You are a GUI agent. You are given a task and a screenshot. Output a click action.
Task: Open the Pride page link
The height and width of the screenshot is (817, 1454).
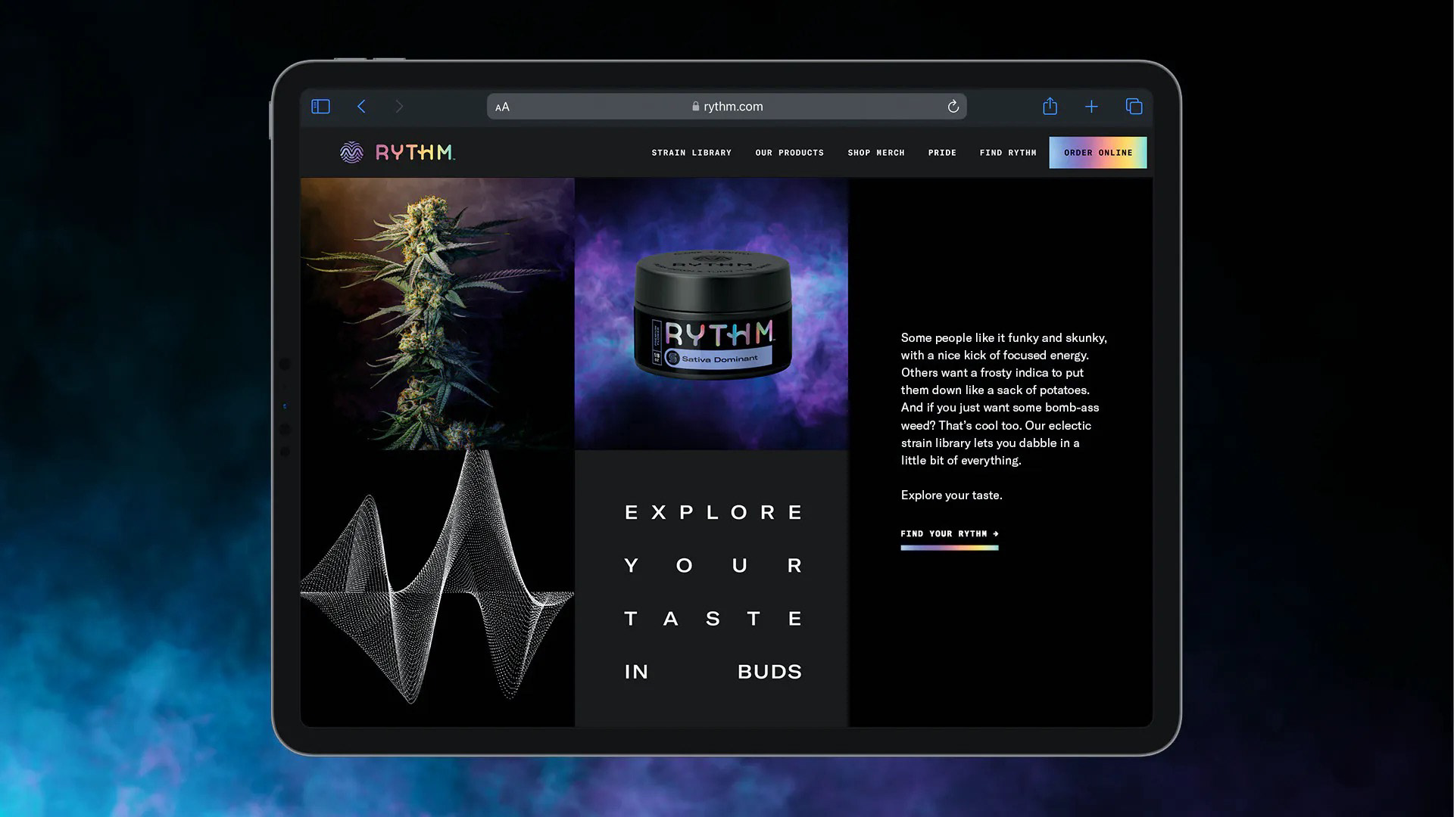[x=942, y=153]
